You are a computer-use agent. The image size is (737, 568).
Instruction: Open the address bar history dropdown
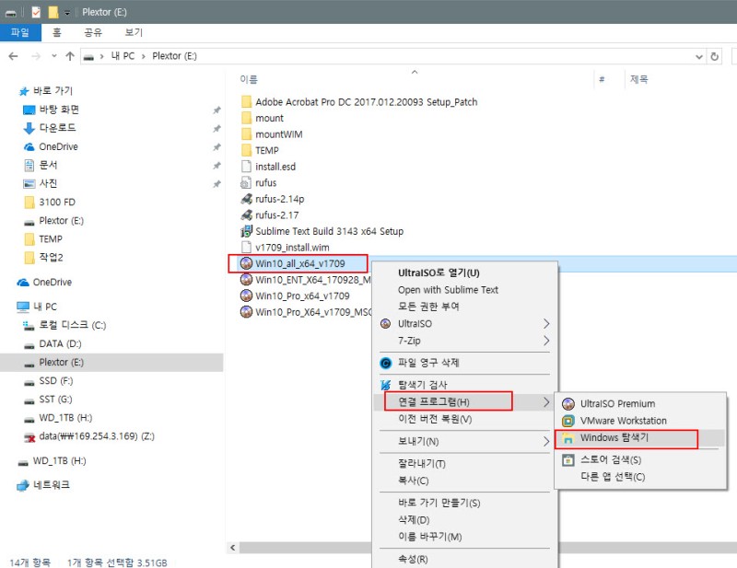click(x=699, y=57)
